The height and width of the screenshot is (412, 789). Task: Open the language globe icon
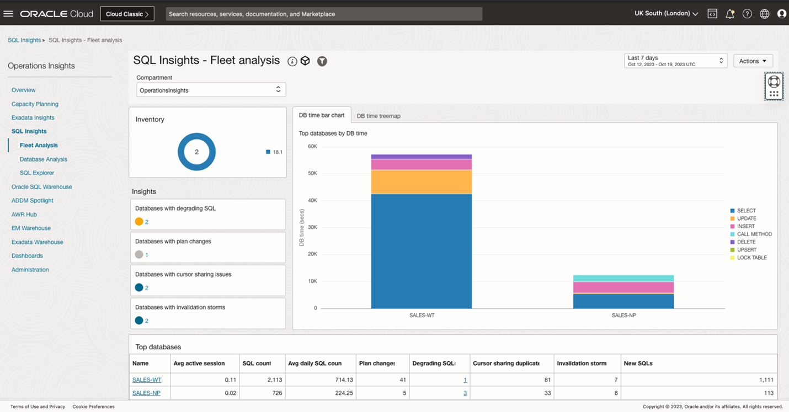pyautogui.click(x=765, y=14)
